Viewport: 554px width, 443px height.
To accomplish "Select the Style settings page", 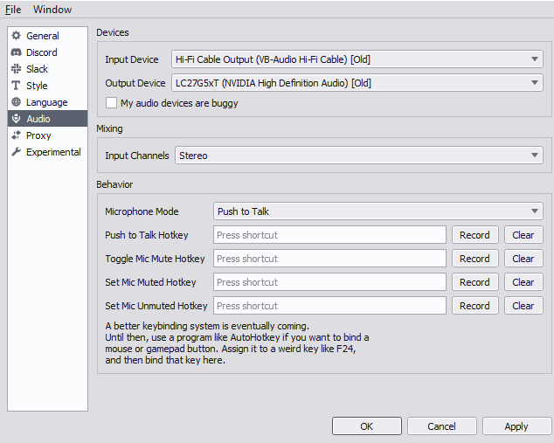I will (47, 86).
